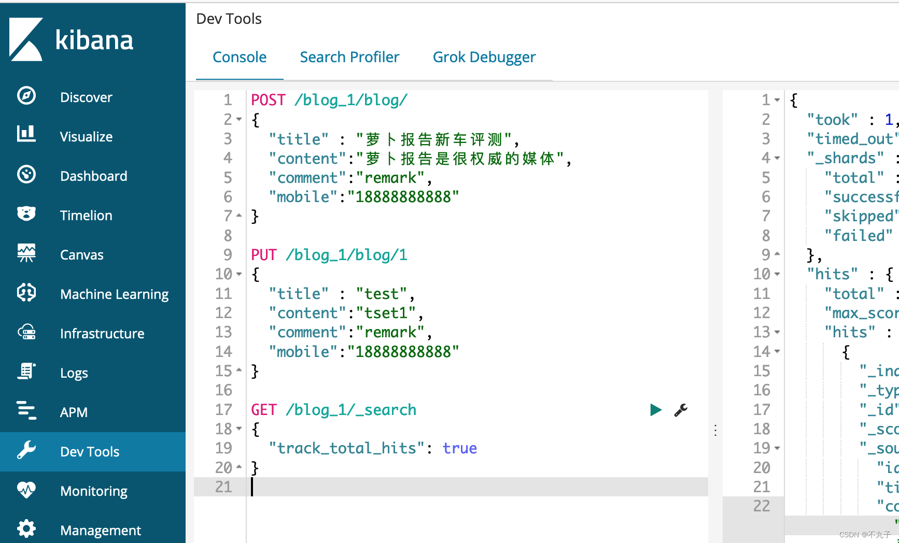Navigate to Machine Learning
The image size is (899, 543).
pos(114,294)
